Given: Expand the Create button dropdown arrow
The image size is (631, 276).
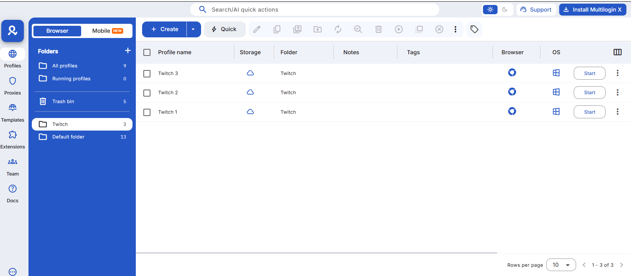Looking at the screenshot, I should click(x=193, y=29).
